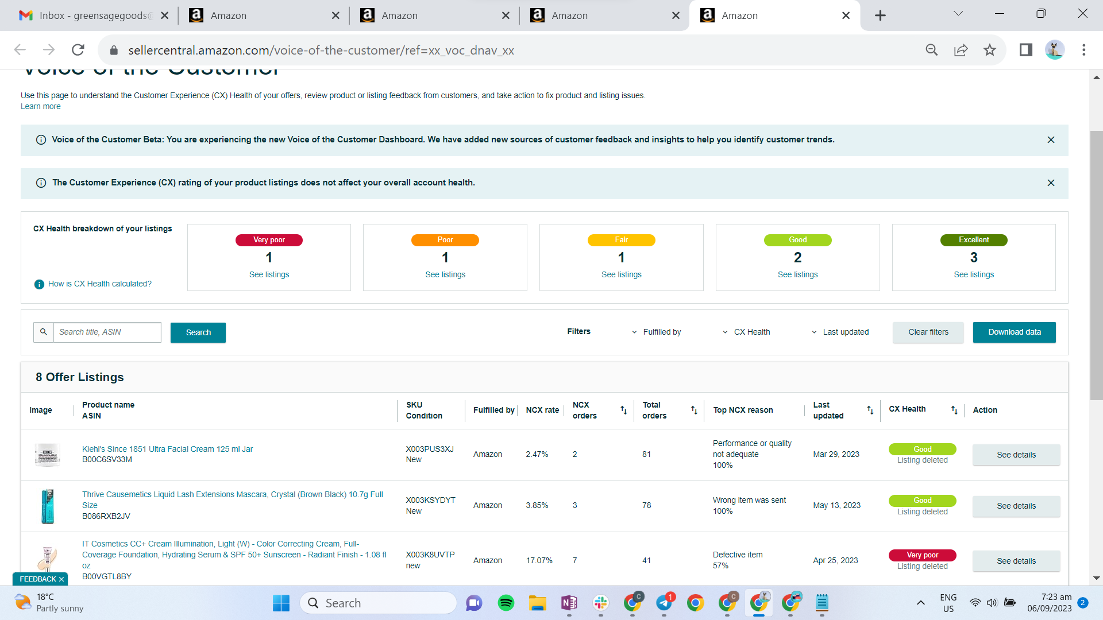Open File Explorer from the taskbar
Screen dimensions: 1103x620
pyautogui.click(x=538, y=603)
